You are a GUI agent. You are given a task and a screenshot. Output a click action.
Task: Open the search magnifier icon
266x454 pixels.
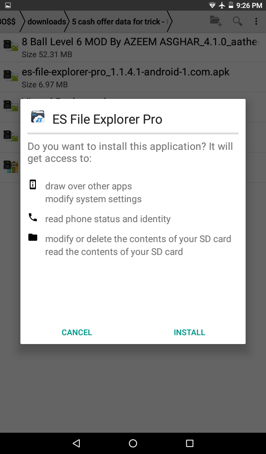pyautogui.click(x=237, y=21)
